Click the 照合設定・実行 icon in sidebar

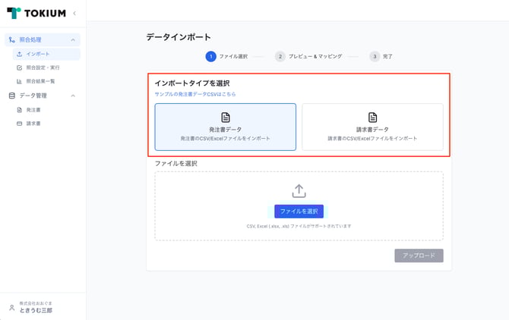(x=19, y=67)
